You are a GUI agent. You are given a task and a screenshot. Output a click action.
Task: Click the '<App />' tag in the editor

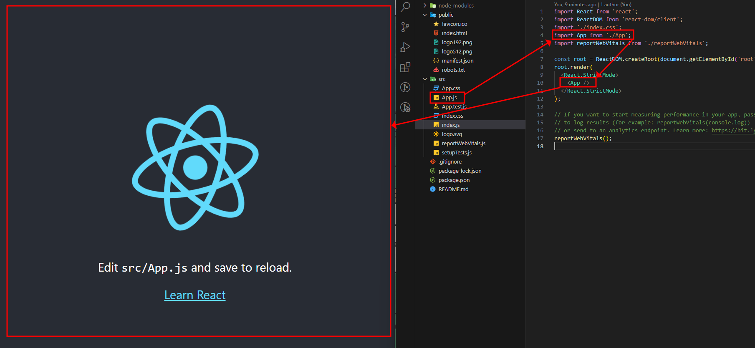(578, 83)
